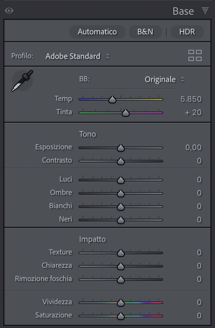Pick the white balance eyedropper tool

[22, 81]
